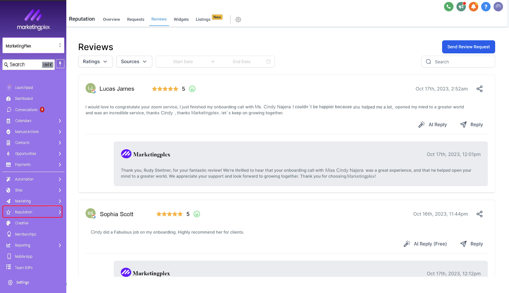Click Marketingplex logo in first reply
Screen dimensions: 509x293
tap(126, 154)
